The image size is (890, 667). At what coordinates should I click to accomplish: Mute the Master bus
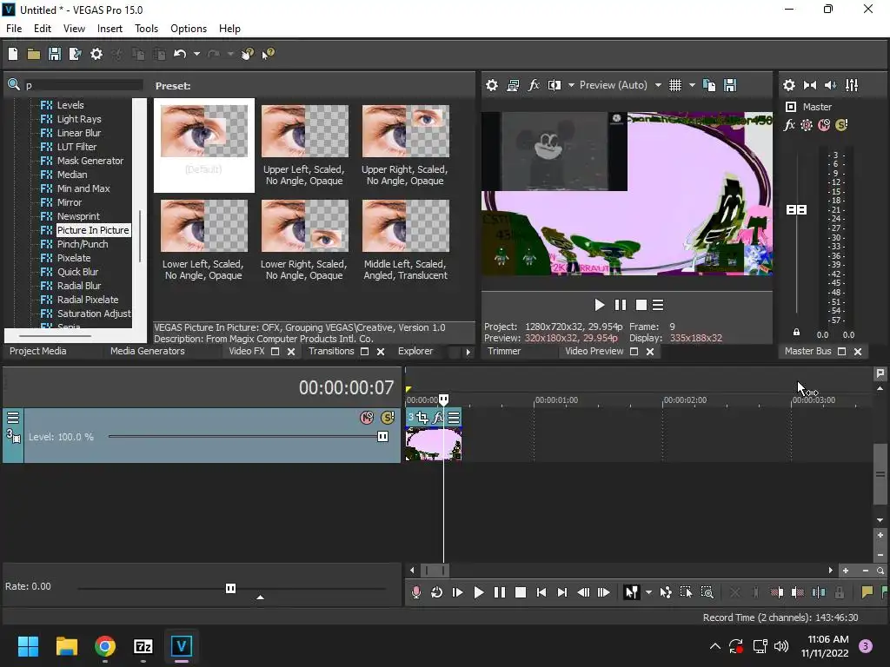click(x=824, y=125)
